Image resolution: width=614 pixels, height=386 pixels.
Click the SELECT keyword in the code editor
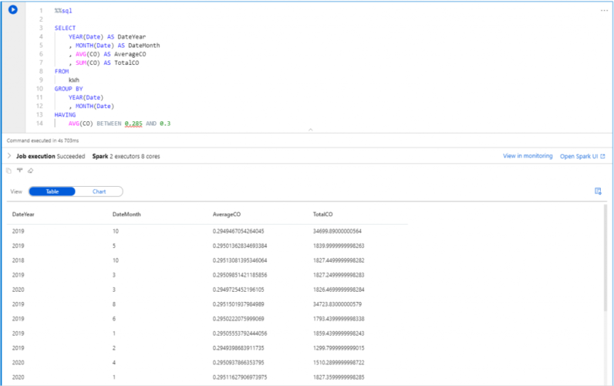[x=65, y=29]
